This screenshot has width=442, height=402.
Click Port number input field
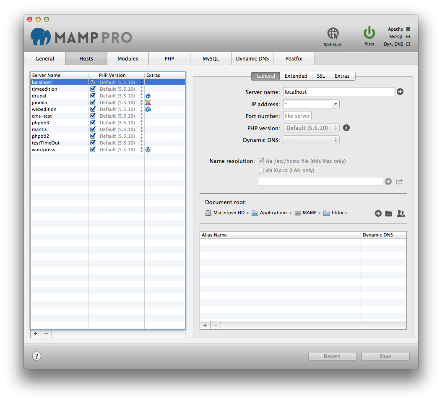coord(297,116)
